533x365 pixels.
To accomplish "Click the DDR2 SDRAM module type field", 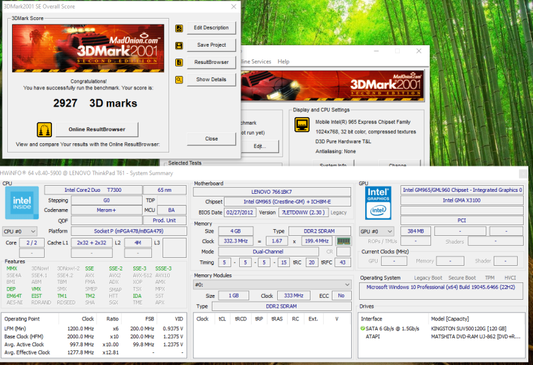I will [x=281, y=306].
